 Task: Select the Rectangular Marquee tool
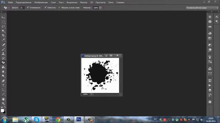[3, 22]
